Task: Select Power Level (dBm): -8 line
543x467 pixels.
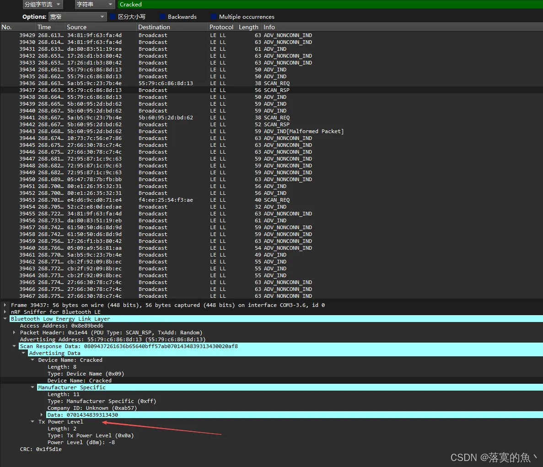Action: [81, 442]
